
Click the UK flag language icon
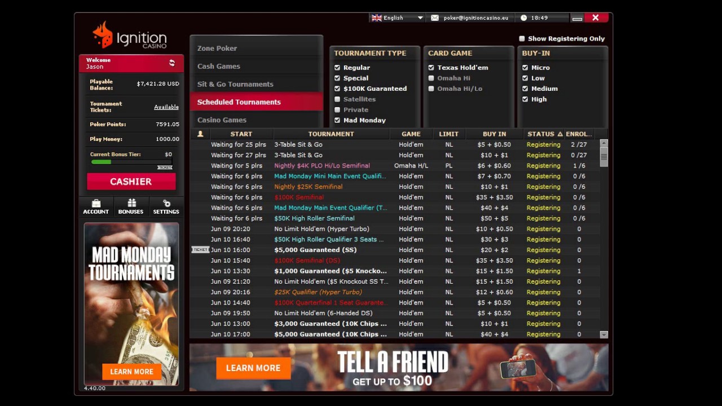click(377, 18)
